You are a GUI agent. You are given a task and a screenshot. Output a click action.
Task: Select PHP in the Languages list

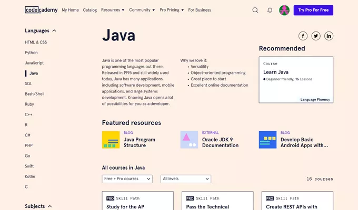[28, 145]
